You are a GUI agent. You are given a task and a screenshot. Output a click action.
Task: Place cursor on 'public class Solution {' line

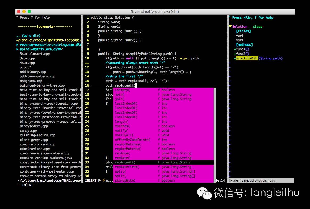[112, 18]
